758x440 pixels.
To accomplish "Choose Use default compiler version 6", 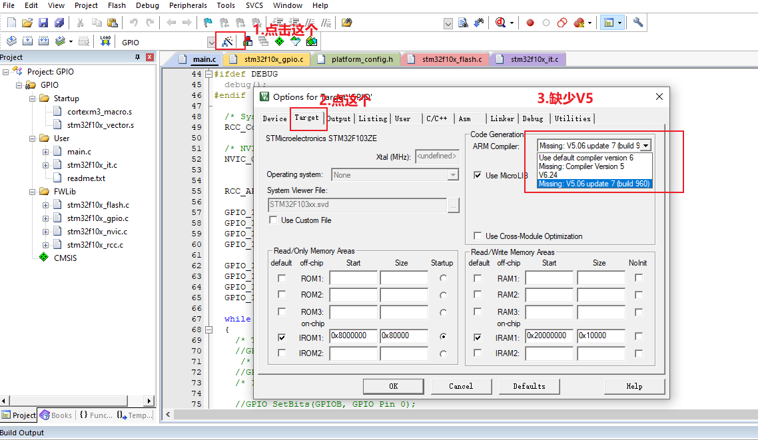I will coord(595,158).
